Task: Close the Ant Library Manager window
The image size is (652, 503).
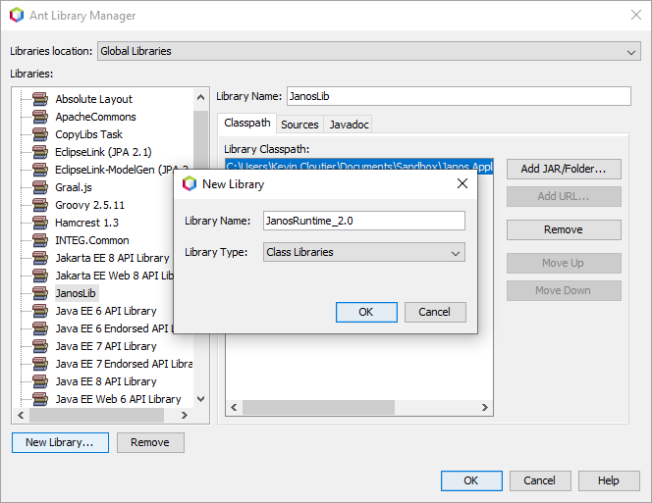Action: 636,15
